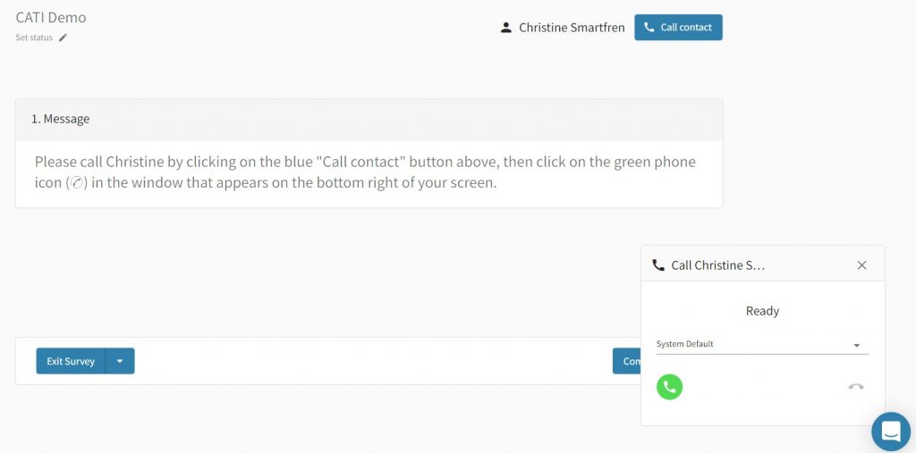Click the System Default dropdown caret
Viewport: 916px width, 453px height.
click(x=856, y=345)
